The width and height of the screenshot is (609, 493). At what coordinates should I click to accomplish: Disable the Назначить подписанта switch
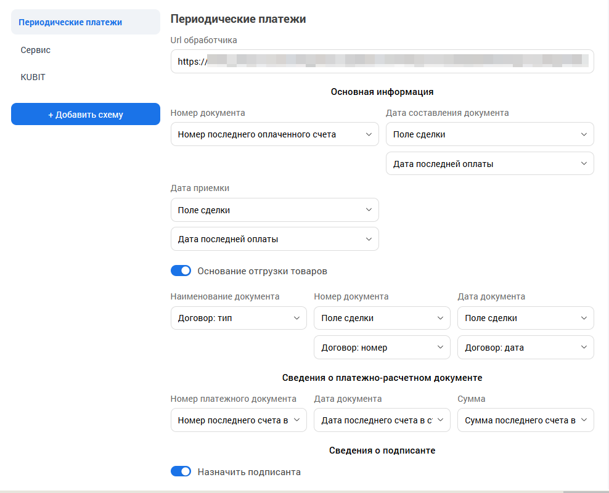181,472
